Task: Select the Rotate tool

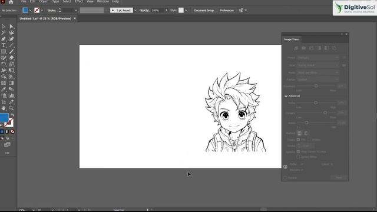Action: tap(4, 64)
